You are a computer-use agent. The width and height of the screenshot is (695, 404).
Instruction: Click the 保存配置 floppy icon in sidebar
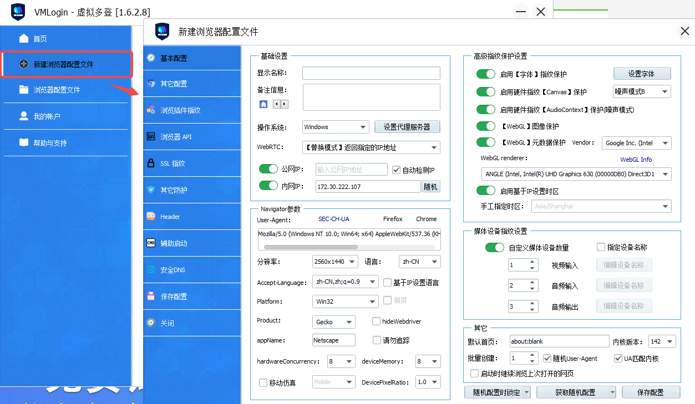tap(150, 296)
